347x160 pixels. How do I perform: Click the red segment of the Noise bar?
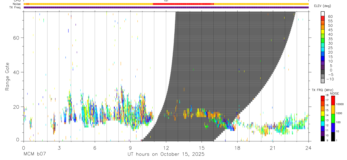pos(183,4)
